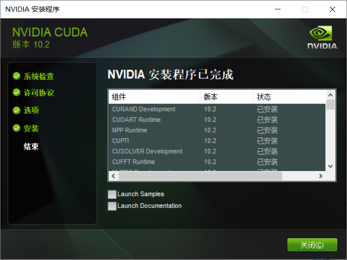Image resolution: width=347 pixels, height=260 pixels.
Task: Click the list's scroll down arrow
Action: (331, 166)
